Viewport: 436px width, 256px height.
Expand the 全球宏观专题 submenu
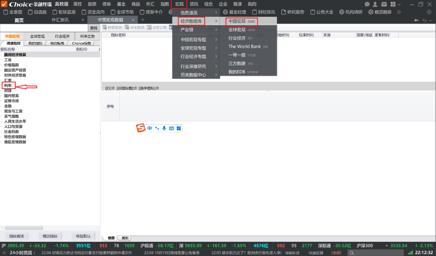pyautogui.click(x=196, y=48)
